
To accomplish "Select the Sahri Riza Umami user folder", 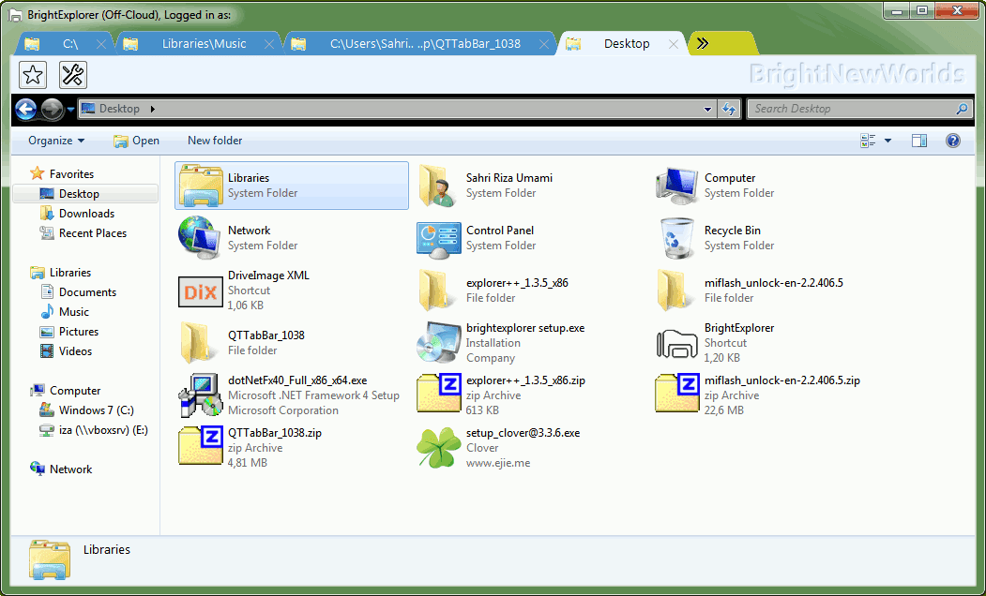I will 438,186.
